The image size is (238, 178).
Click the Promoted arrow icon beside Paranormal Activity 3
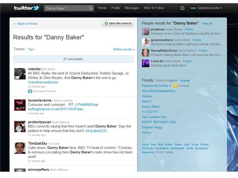pos(175,86)
